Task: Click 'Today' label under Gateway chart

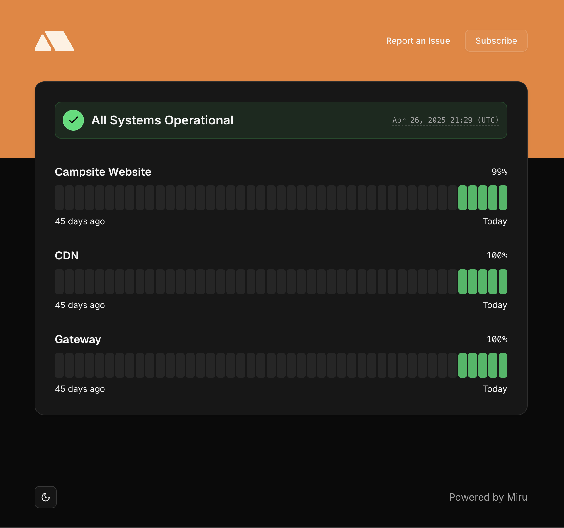Action: [495, 389]
